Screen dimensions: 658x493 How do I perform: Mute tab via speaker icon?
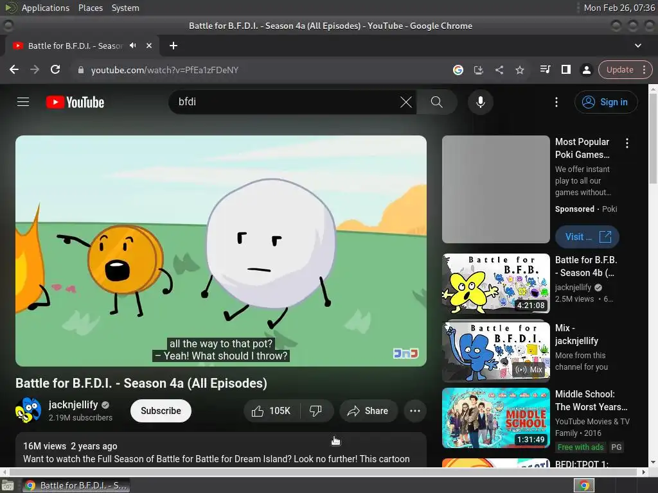[x=133, y=46]
